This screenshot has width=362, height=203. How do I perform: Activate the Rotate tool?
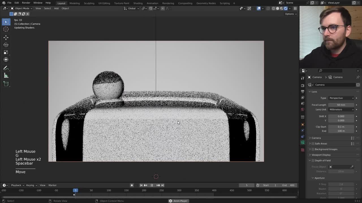tap(6, 45)
